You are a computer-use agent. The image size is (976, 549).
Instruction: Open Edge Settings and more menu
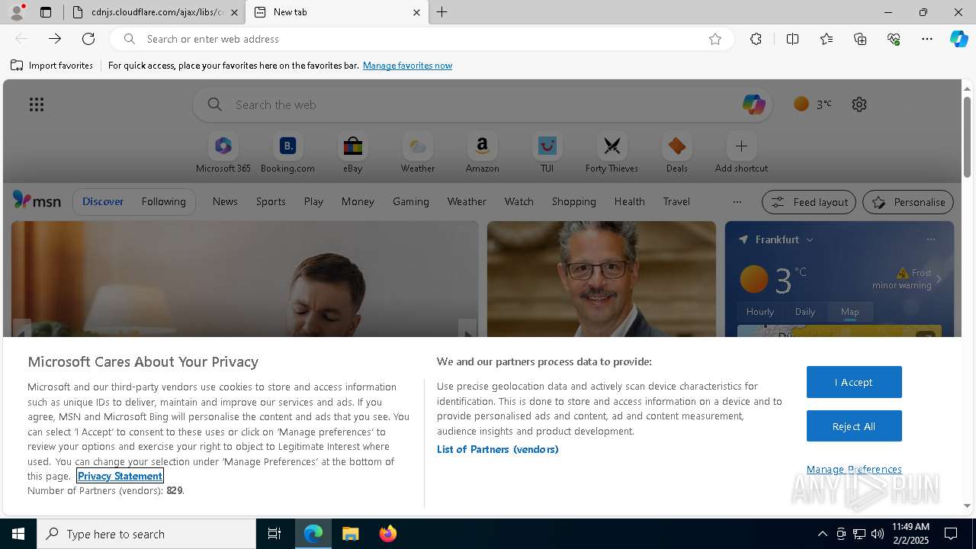(x=927, y=39)
